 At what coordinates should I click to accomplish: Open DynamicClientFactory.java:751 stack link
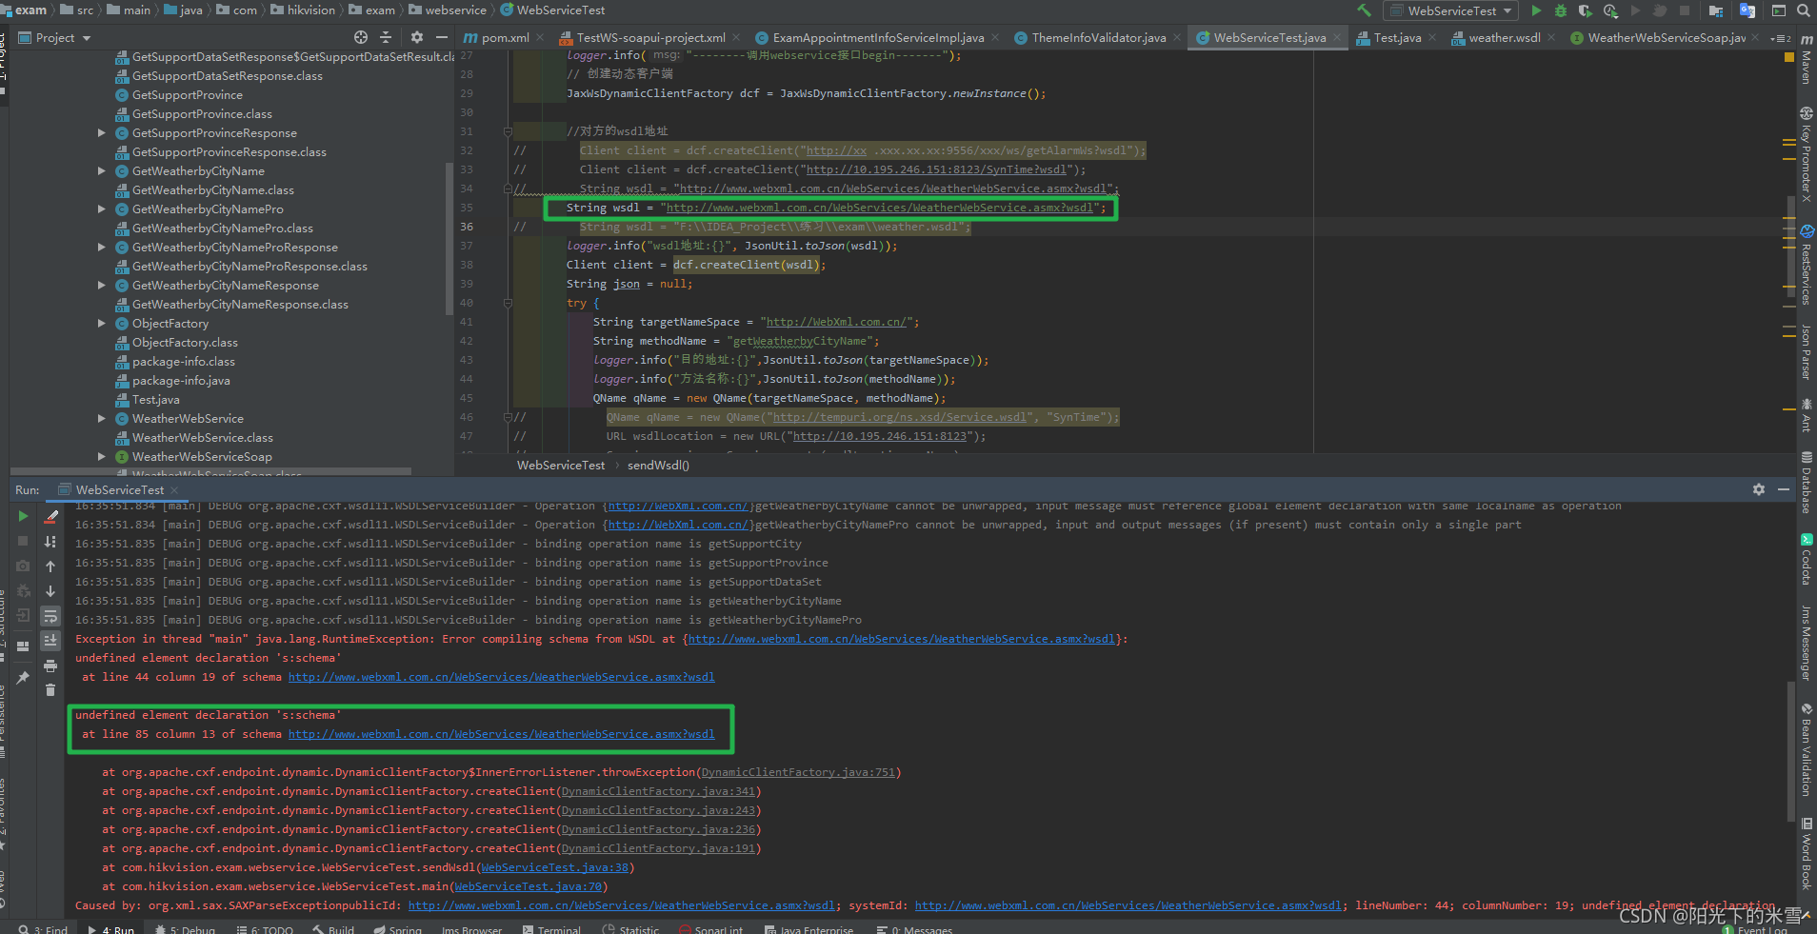[x=798, y=772]
